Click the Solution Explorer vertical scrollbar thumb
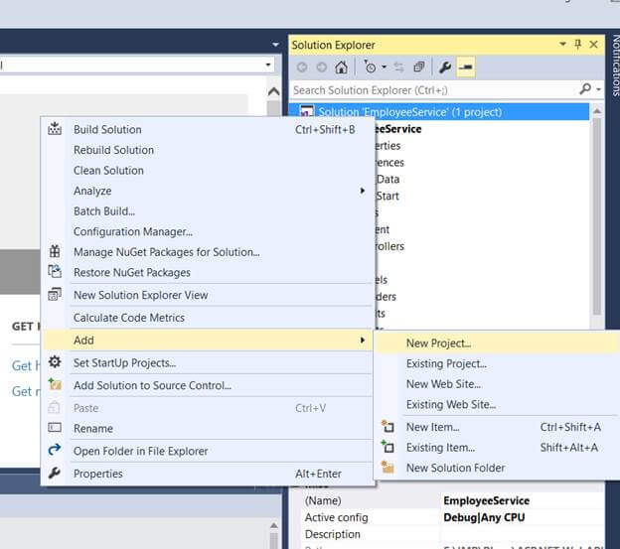Viewport: 620px width, 549px height. pyautogui.click(x=597, y=216)
